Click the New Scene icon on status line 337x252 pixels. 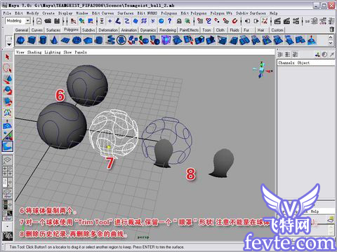point(39,21)
